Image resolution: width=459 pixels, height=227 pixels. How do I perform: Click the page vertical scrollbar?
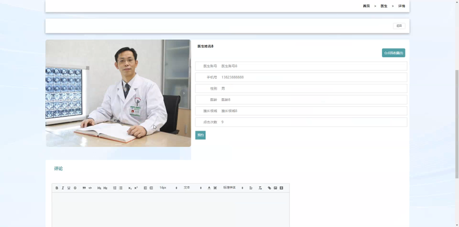coord(456,124)
